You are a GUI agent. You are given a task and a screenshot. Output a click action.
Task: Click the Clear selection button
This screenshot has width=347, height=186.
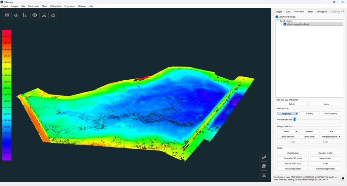(x=331, y=131)
